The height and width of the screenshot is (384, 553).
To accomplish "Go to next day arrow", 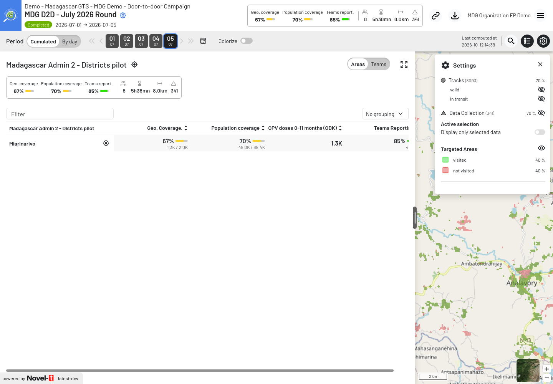I will point(182,41).
